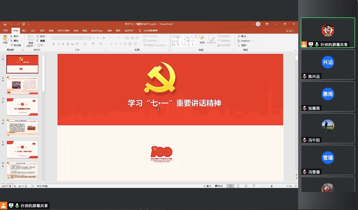Image resolution: width=358 pixels, height=210 pixels.
Task: Click the account avatar in the PowerPoint title bar
Action: point(258,24)
